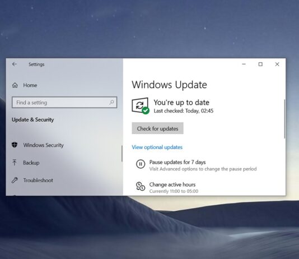Click the back arrow in Settings
The height and width of the screenshot is (259, 299).
click(15, 64)
